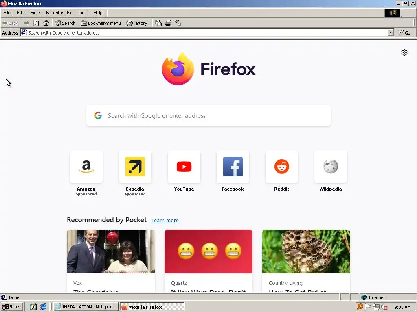
Task: Open the Vox story thumbnail
Action: tap(111, 251)
